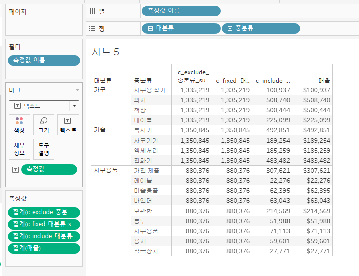Select the 가전 제품 subcategory row
359x276 pixels.
tap(147, 171)
